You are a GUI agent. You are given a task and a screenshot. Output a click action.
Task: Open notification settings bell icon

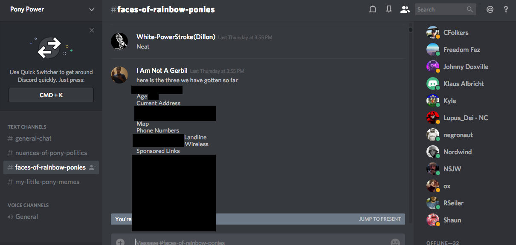coord(373,9)
